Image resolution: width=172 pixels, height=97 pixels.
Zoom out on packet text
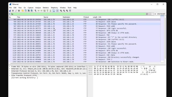64,11
